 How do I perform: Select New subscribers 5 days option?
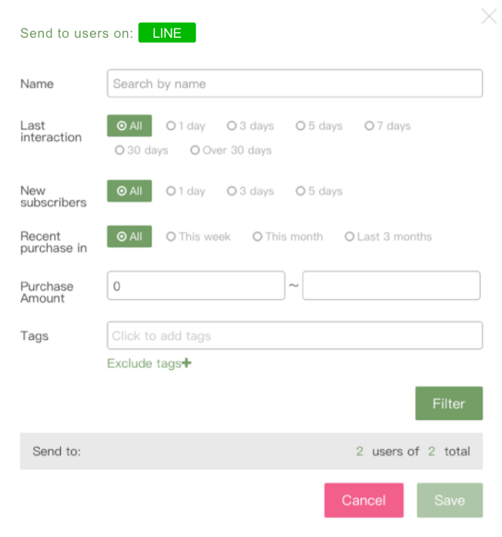[x=319, y=191]
